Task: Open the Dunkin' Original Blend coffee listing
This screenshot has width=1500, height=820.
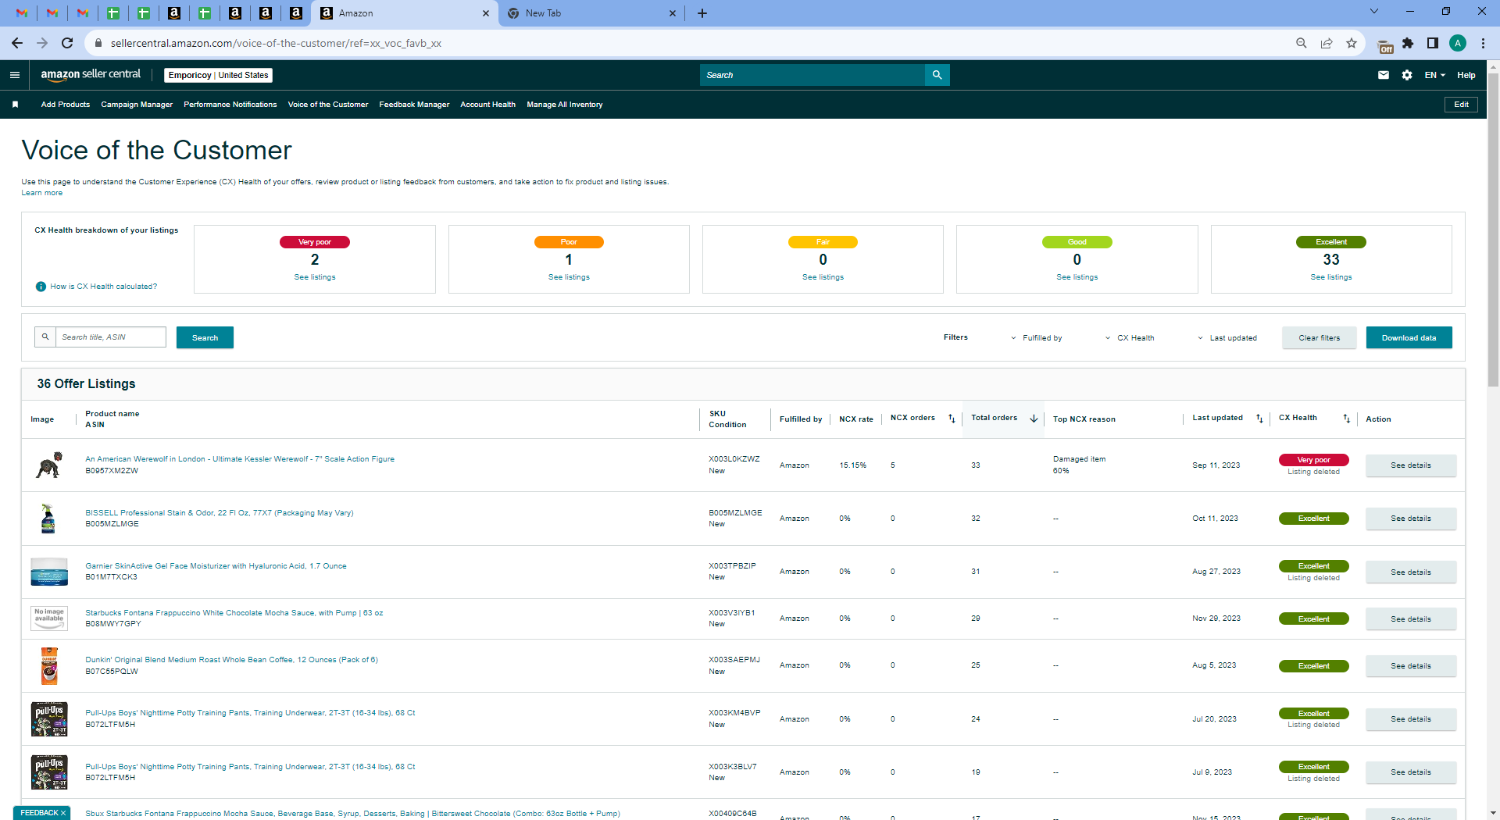Action: click(231, 660)
